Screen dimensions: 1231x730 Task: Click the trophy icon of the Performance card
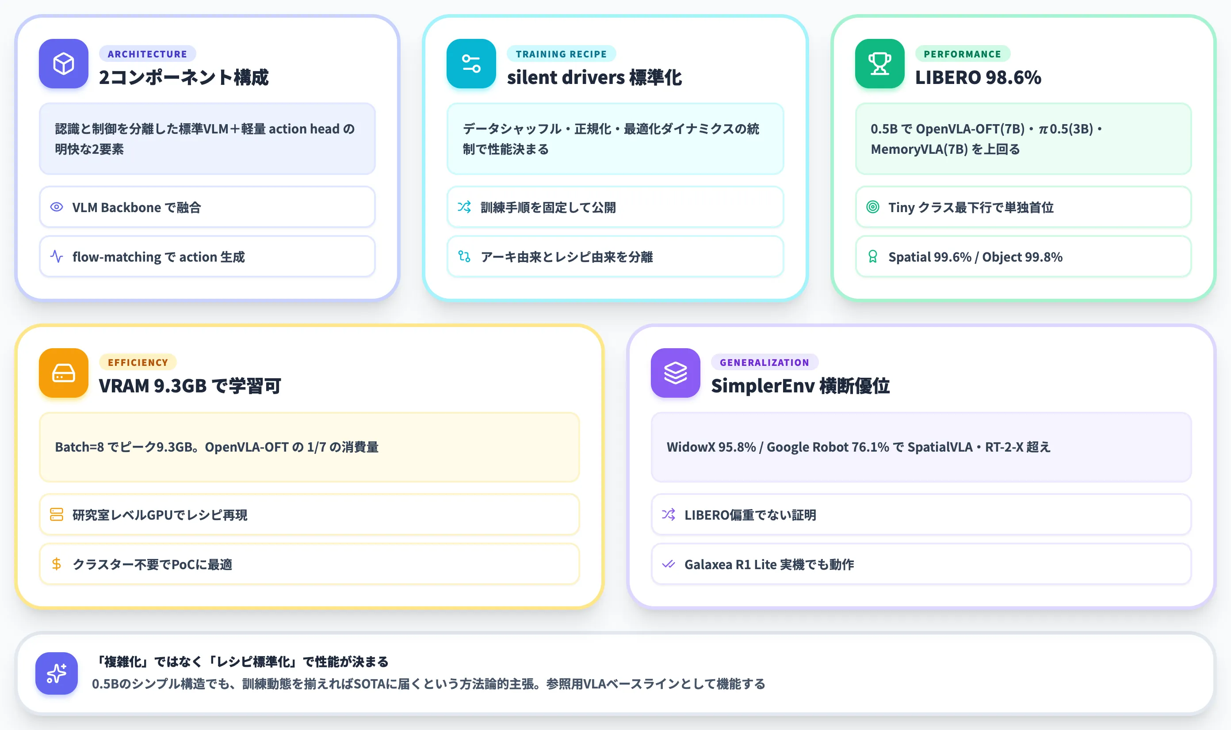[x=879, y=64]
